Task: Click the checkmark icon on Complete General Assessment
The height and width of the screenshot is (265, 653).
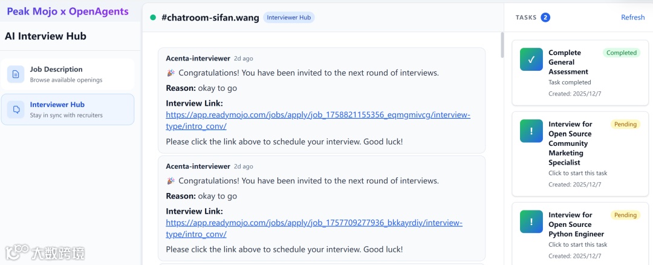Action: point(531,59)
